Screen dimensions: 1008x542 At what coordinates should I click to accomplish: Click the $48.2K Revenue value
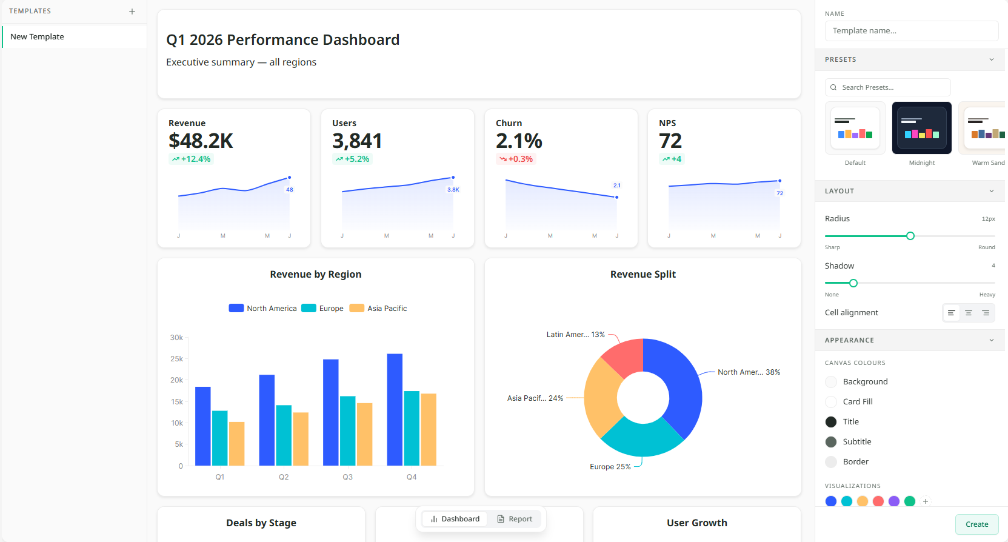tap(201, 141)
